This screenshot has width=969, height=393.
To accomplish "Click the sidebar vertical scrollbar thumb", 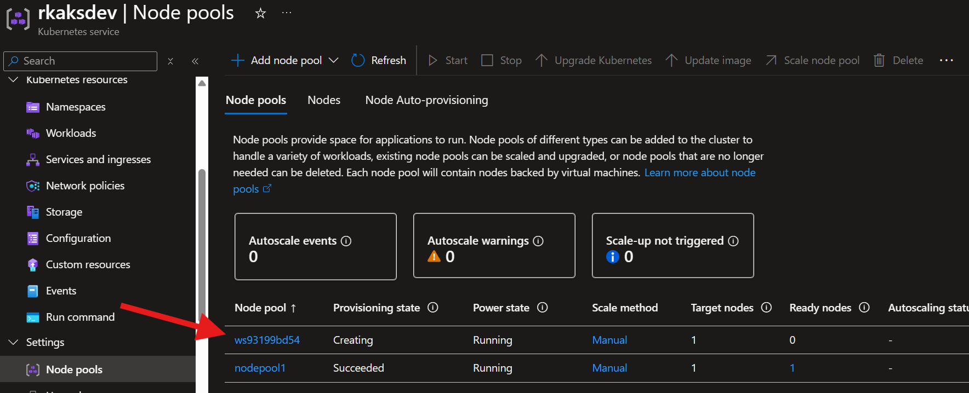I will tap(202, 246).
